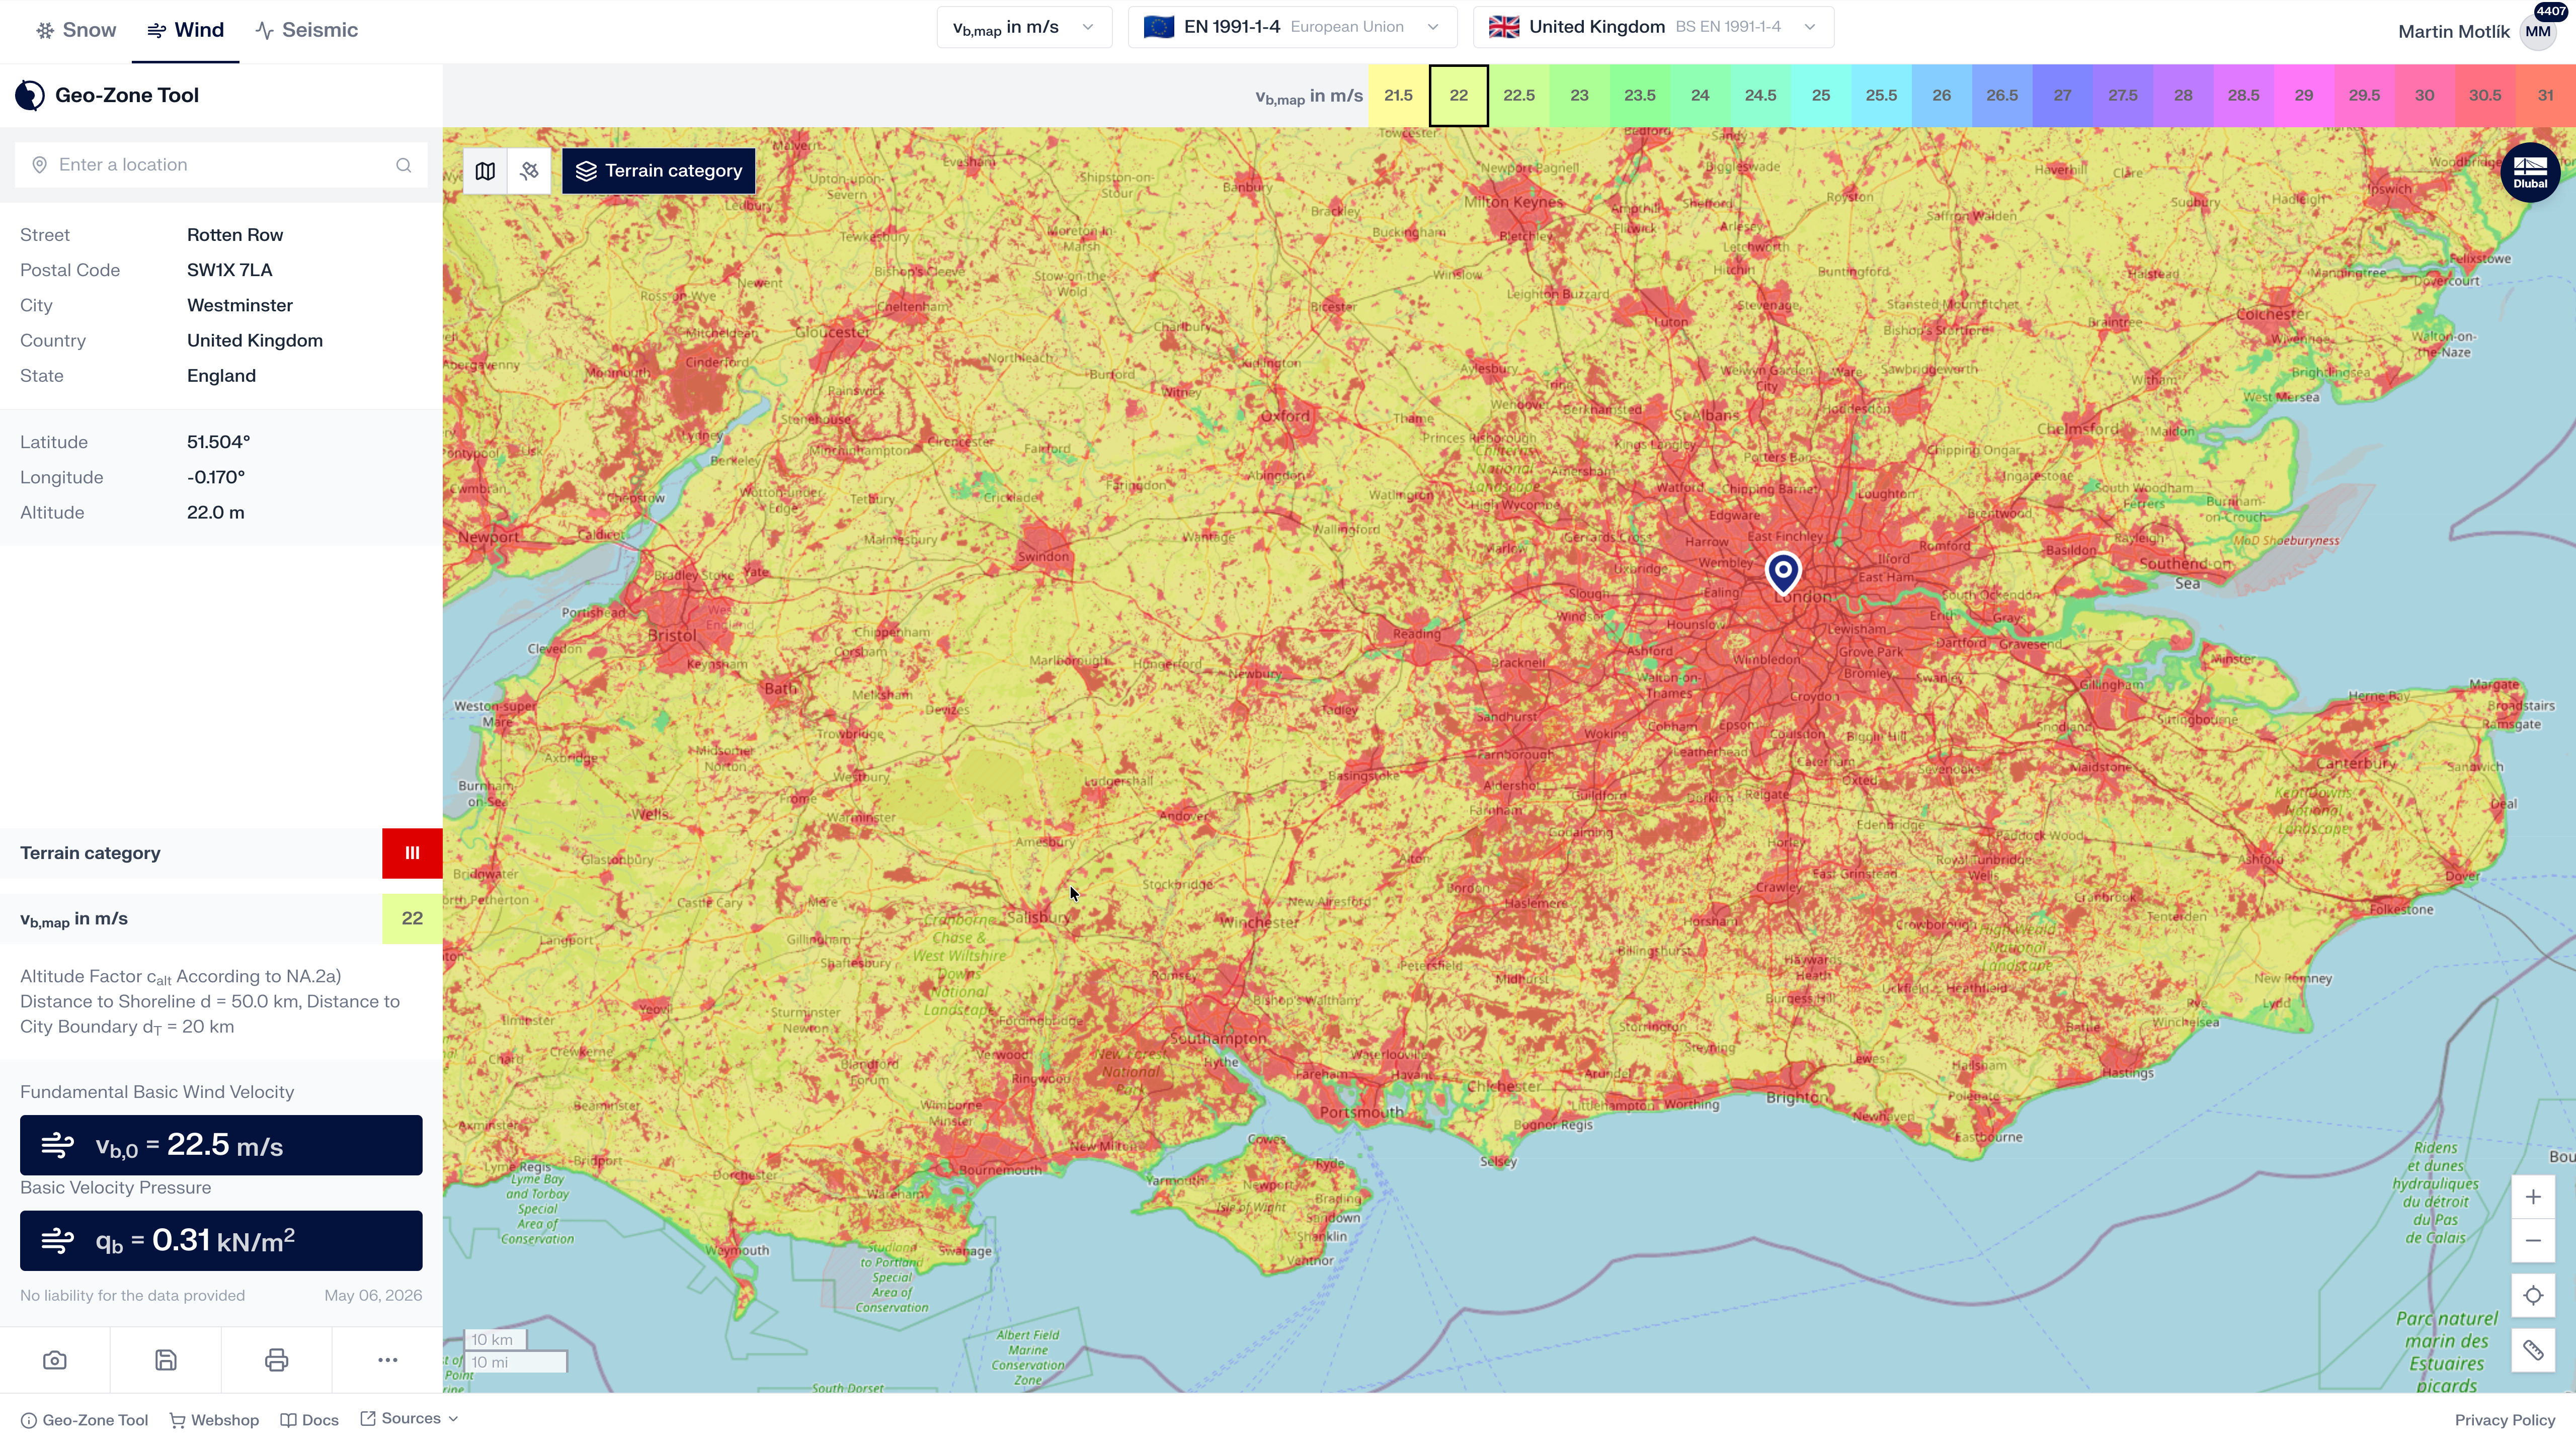Viewport: 2576px width, 1448px height.
Task: Focus the Enter a location search field
Action: click(221, 165)
